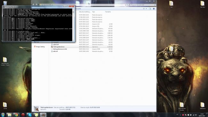Viewport: 208px width, 117px height.
Task: Open Skype from the taskbar
Action: point(30,115)
